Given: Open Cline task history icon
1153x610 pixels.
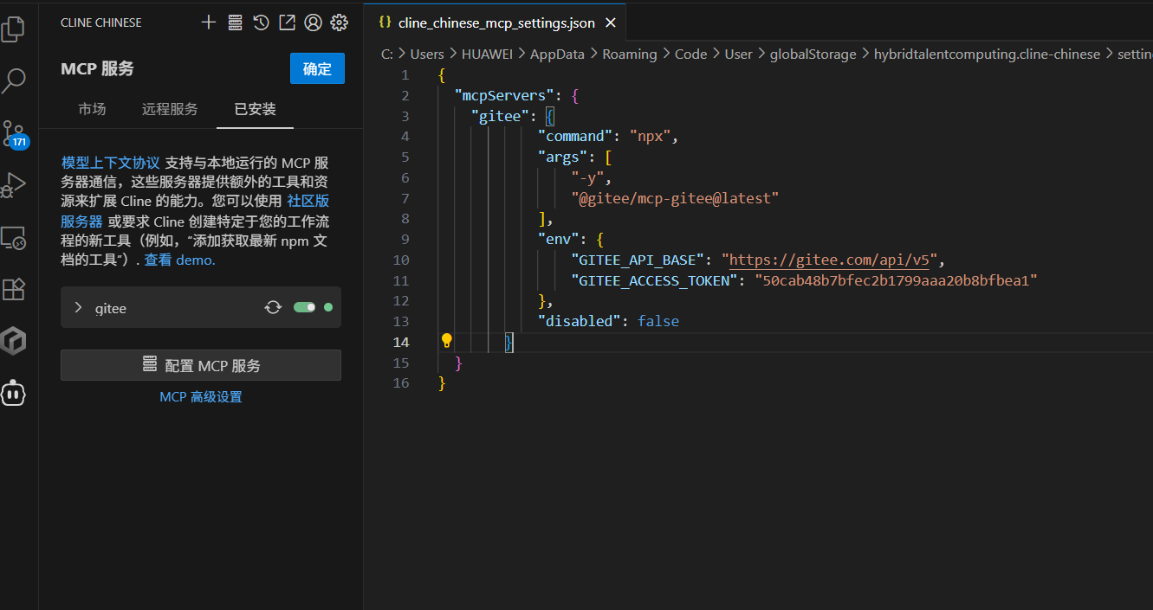Looking at the screenshot, I should click(261, 22).
